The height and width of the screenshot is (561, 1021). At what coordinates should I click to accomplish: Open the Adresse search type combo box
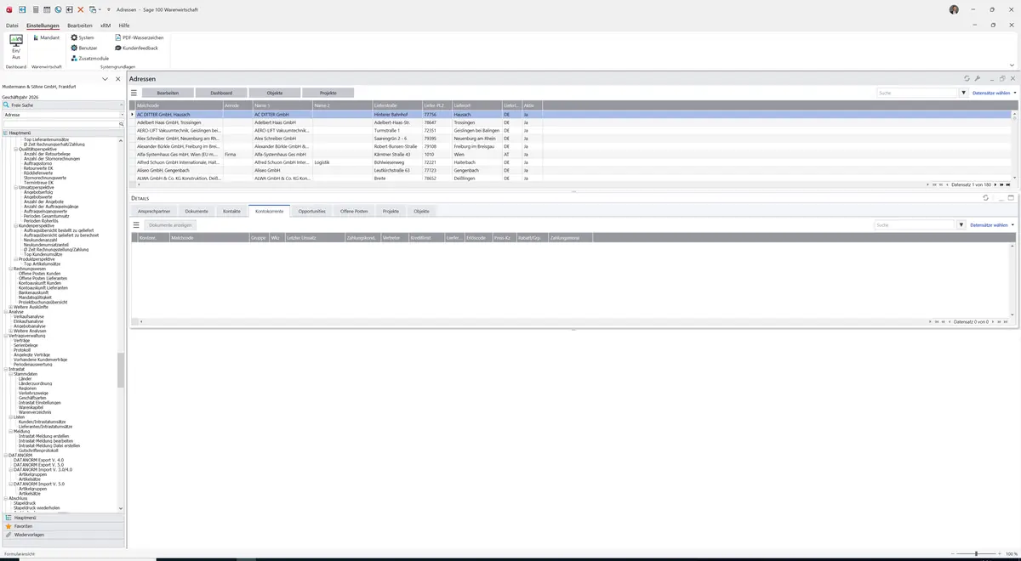[64, 114]
